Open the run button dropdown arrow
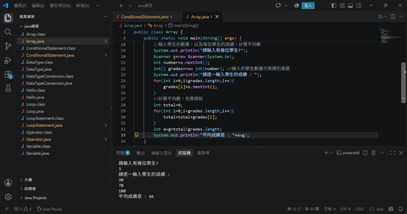Image resolution: width=407 pixels, height=214 pixels. coord(386,17)
